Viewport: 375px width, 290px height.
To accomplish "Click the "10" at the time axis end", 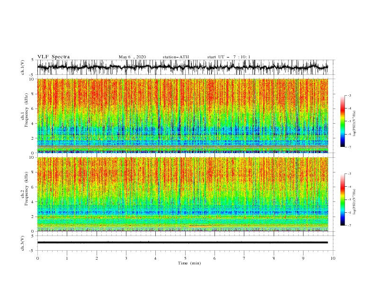I will pyautogui.click(x=333, y=258).
